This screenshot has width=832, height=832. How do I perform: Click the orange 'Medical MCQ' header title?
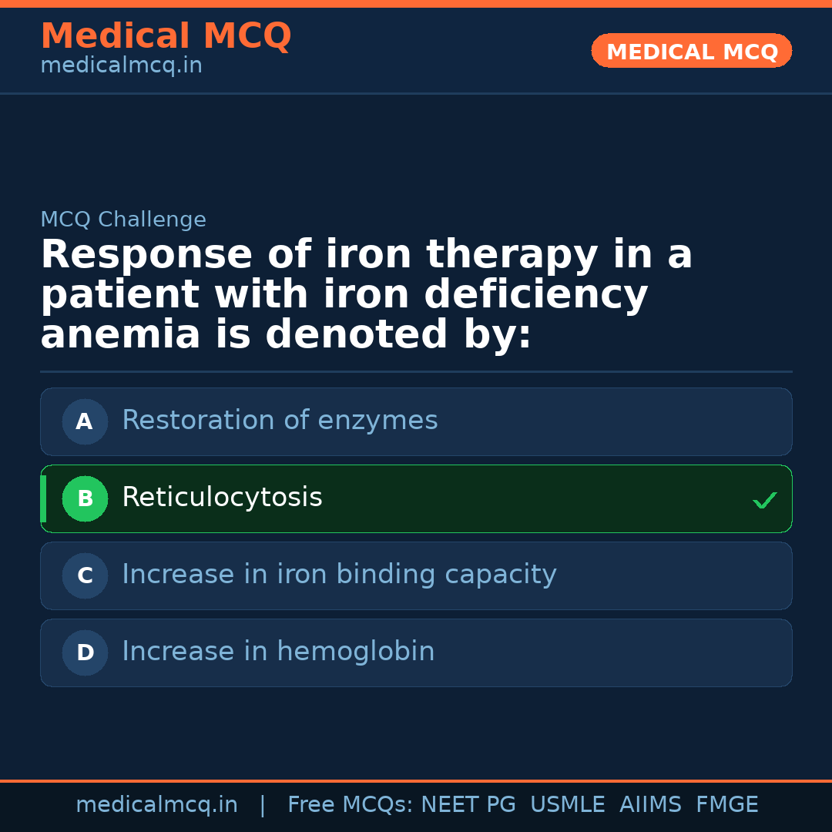click(166, 37)
